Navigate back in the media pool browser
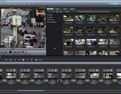 [x=48, y=12]
